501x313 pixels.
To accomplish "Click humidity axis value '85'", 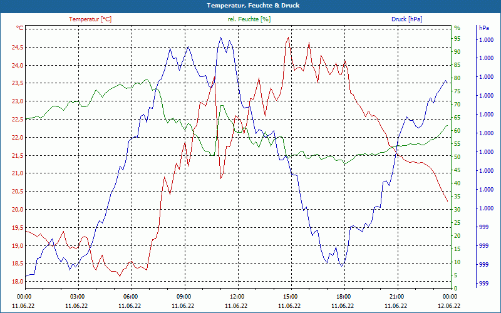I will click(457, 65).
